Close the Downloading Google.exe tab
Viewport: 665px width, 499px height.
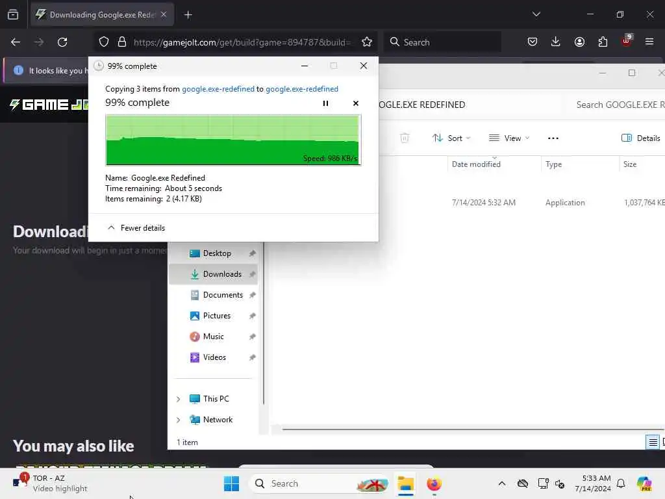(x=164, y=15)
